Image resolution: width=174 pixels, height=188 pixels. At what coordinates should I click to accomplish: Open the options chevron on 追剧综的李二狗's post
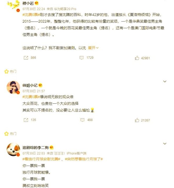click(165, 143)
